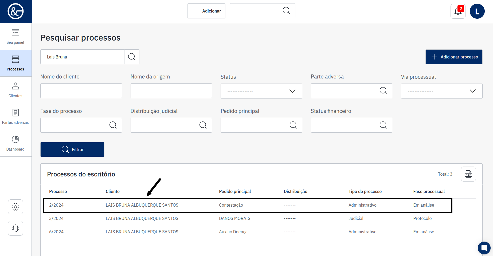Viewport: 493px width, 256px height.
Task: Expand the Status dropdown
Action: tap(261, 91)
